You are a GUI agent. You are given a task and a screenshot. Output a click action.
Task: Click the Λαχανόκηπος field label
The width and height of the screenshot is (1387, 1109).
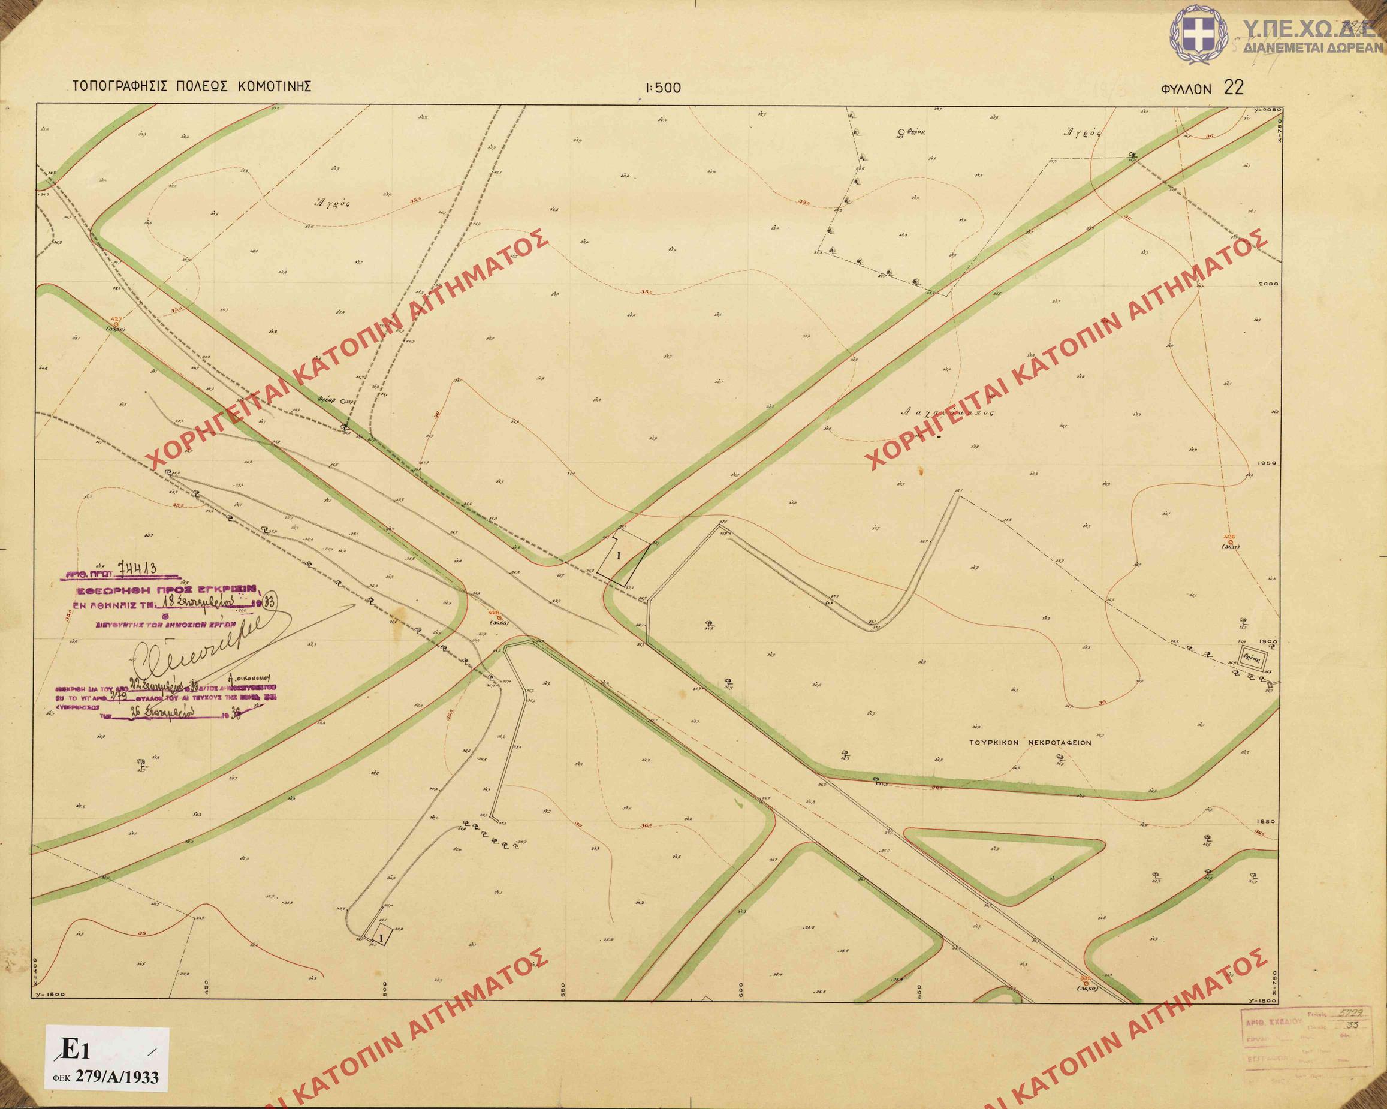click(948, 414)
